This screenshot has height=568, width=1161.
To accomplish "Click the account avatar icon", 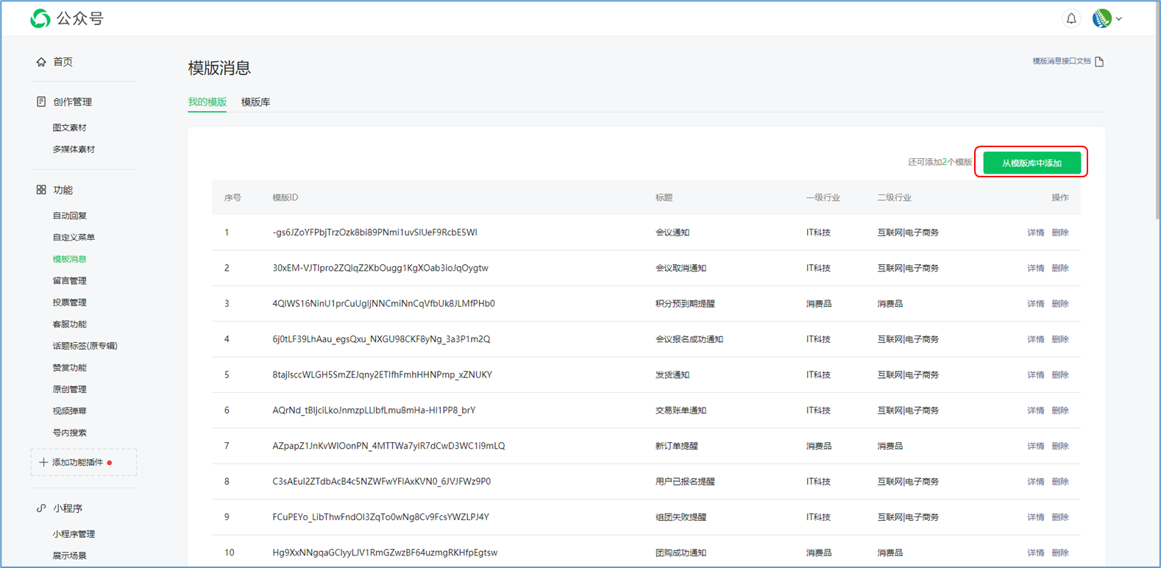I will click(1101, 19).
